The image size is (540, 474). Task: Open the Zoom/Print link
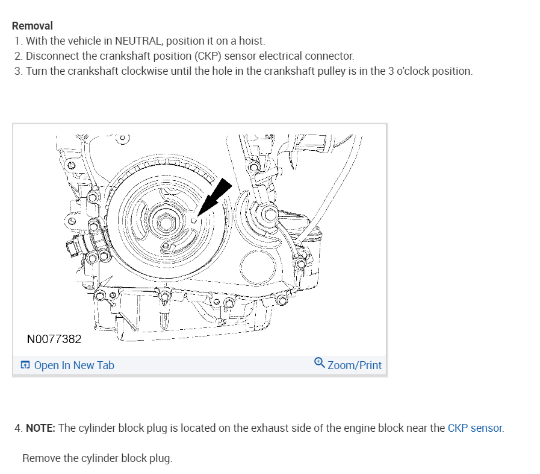coord(354,365)
